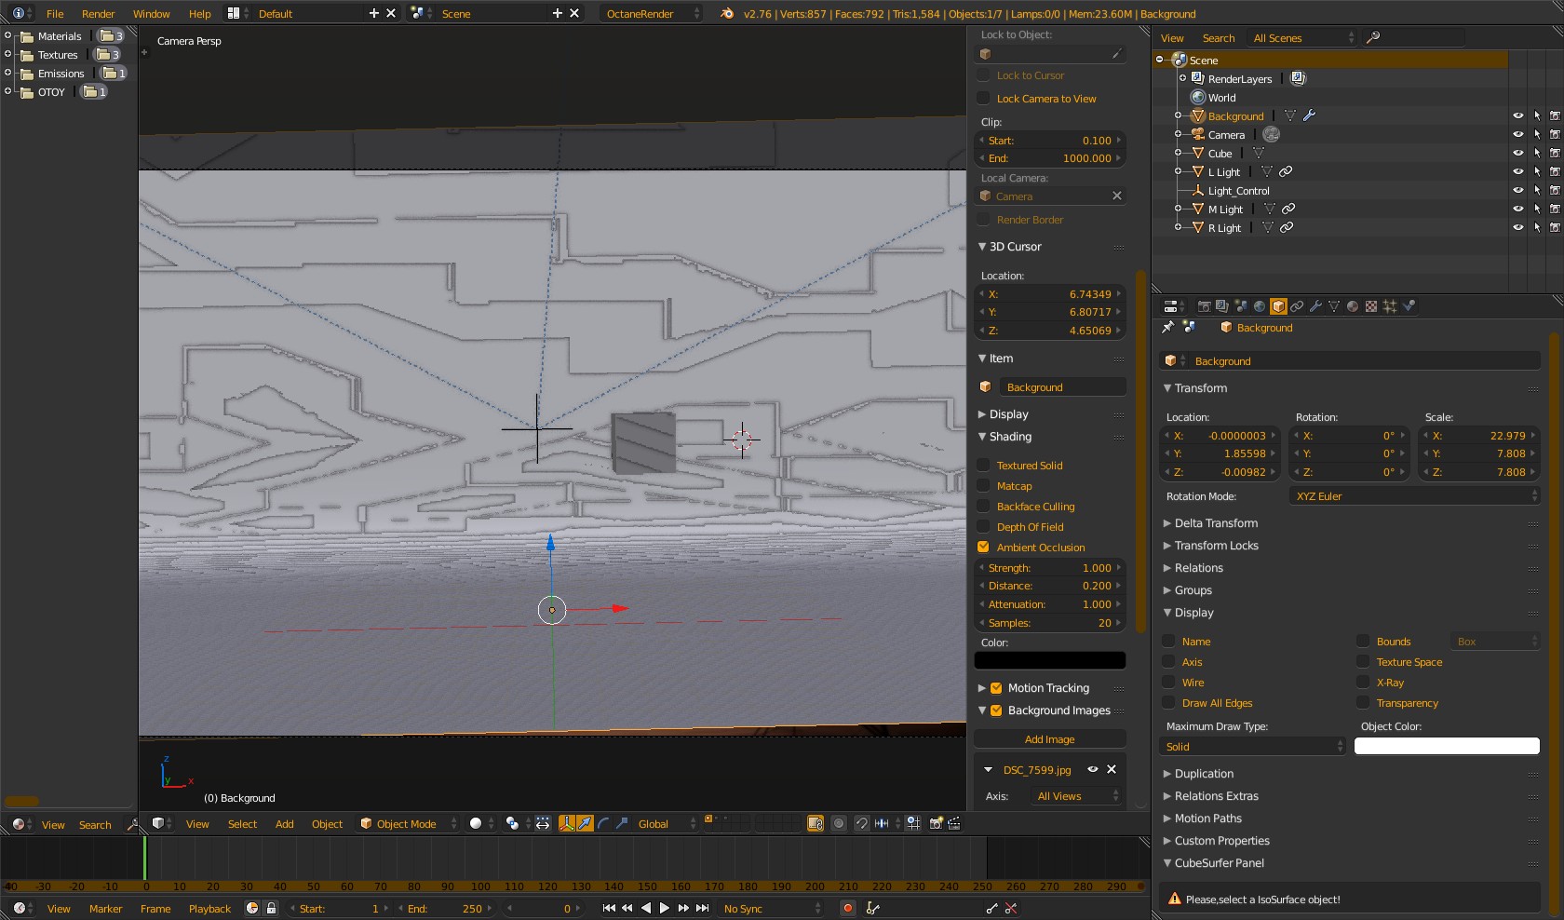Open the OctaneRender engine dropdown
This screenshot has width=1564, height=920.
(x=652, y=13)
